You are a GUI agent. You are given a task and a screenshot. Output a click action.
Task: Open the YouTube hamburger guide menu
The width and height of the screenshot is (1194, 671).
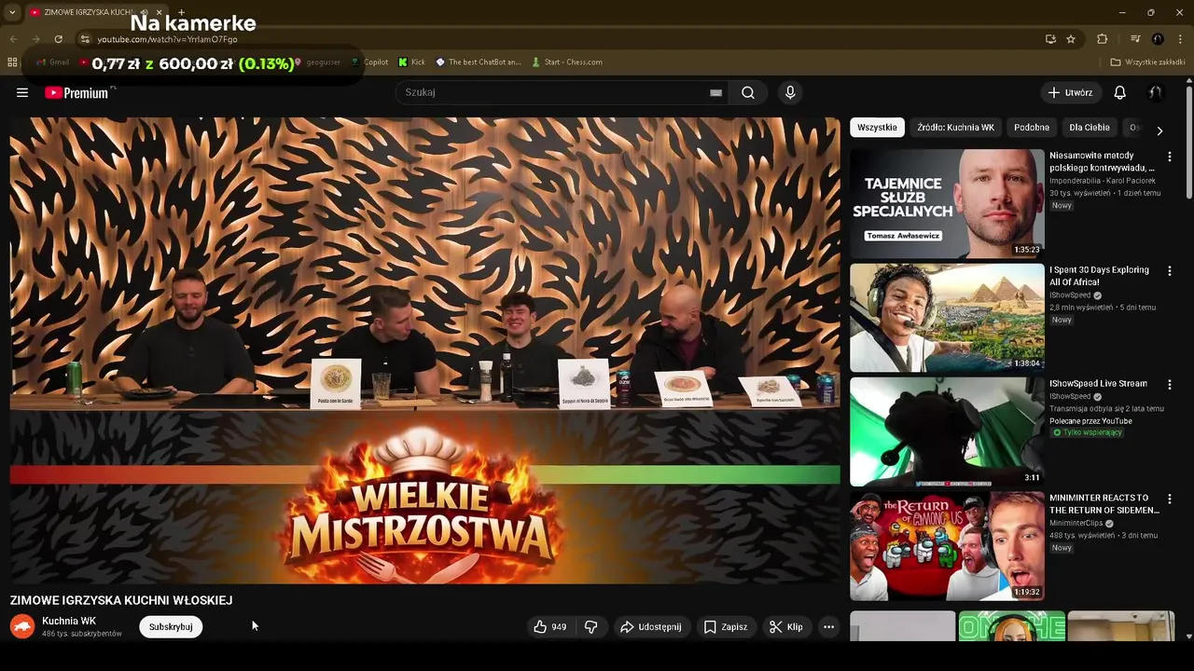click(x=22, y=92)
